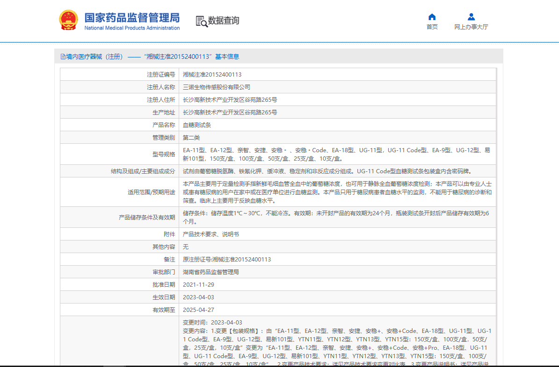The image size is (559, 367).
Task: Click the expiry date 2025-04-27
Action: pos(198,310)
